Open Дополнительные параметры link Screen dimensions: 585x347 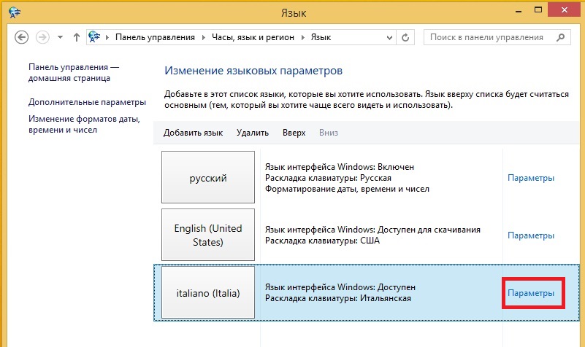[x=87, y=102]
